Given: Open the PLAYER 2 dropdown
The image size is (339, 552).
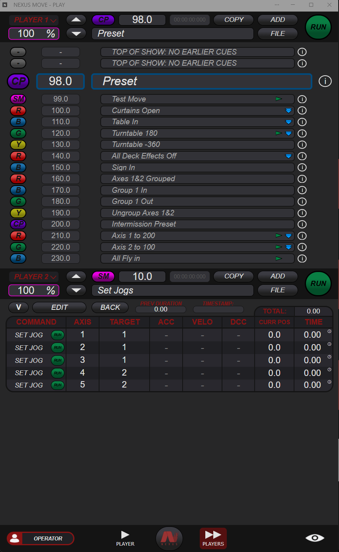Looking at the screenshot, I should pos(34,276).
